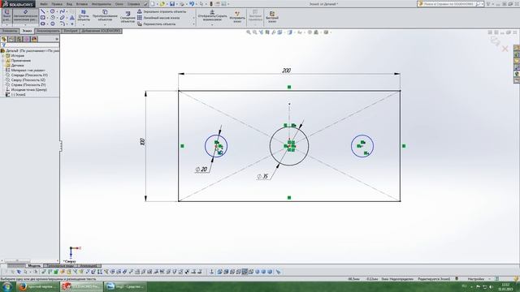Switch to Добавления SOLIDWORKS tab
520x292 pixels.
pyautogui.click(x=101, y=31)
